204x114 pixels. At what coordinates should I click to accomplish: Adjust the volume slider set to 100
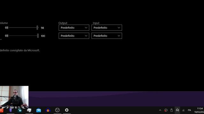(x=24, y=36)
